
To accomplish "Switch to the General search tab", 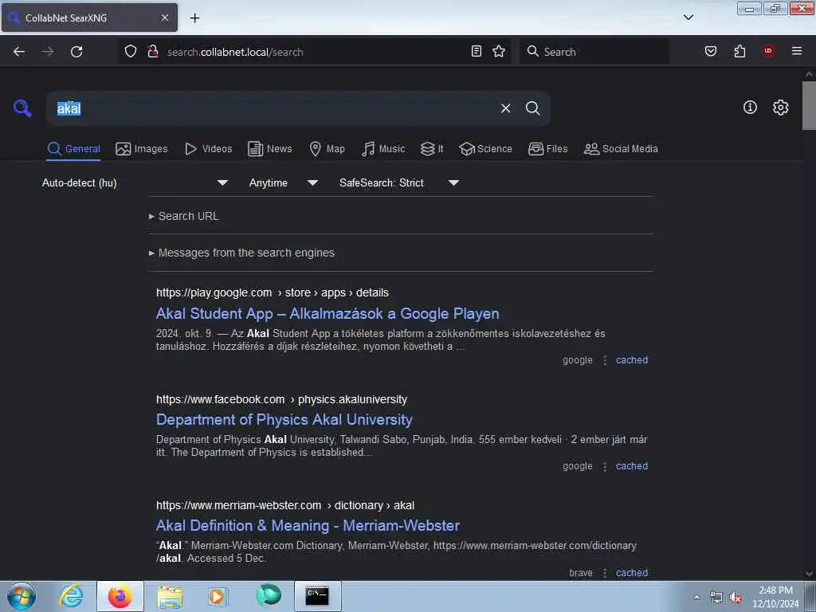I will pyautogui.click(x=73, y=149).
